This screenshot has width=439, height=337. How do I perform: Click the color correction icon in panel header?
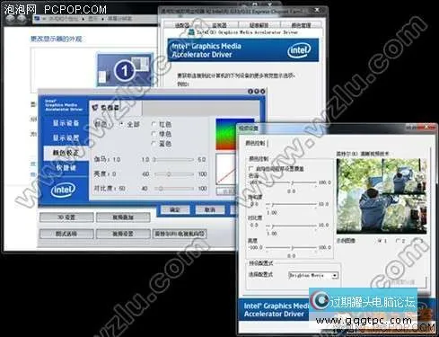click(95, 107)
